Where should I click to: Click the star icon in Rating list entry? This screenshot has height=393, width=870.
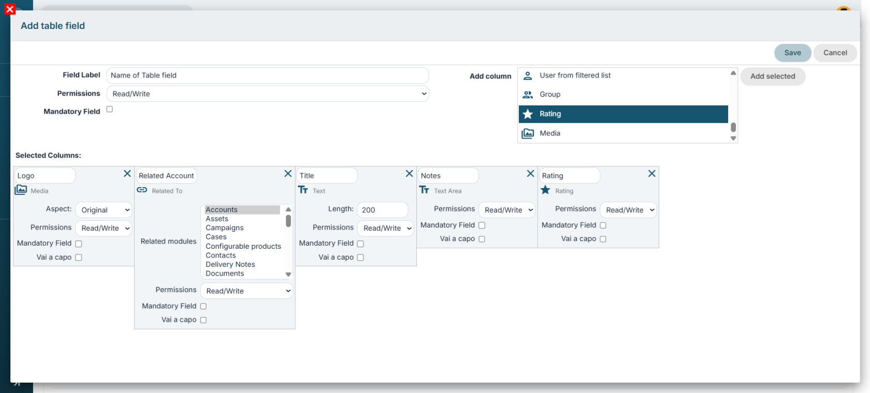(528, 114)
